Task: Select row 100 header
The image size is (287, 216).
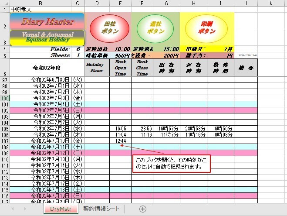Action: click(x=5, y=98)
